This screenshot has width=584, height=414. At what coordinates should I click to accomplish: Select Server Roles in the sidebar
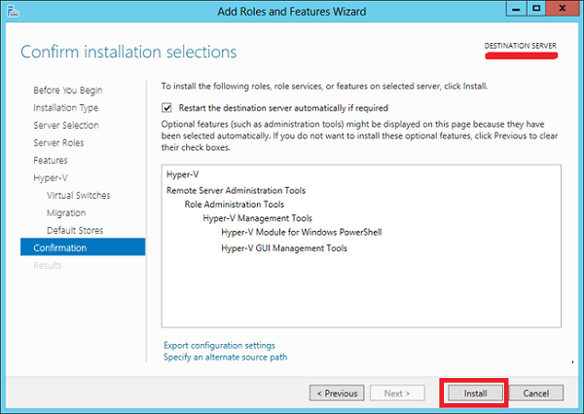tap(58, 143)
